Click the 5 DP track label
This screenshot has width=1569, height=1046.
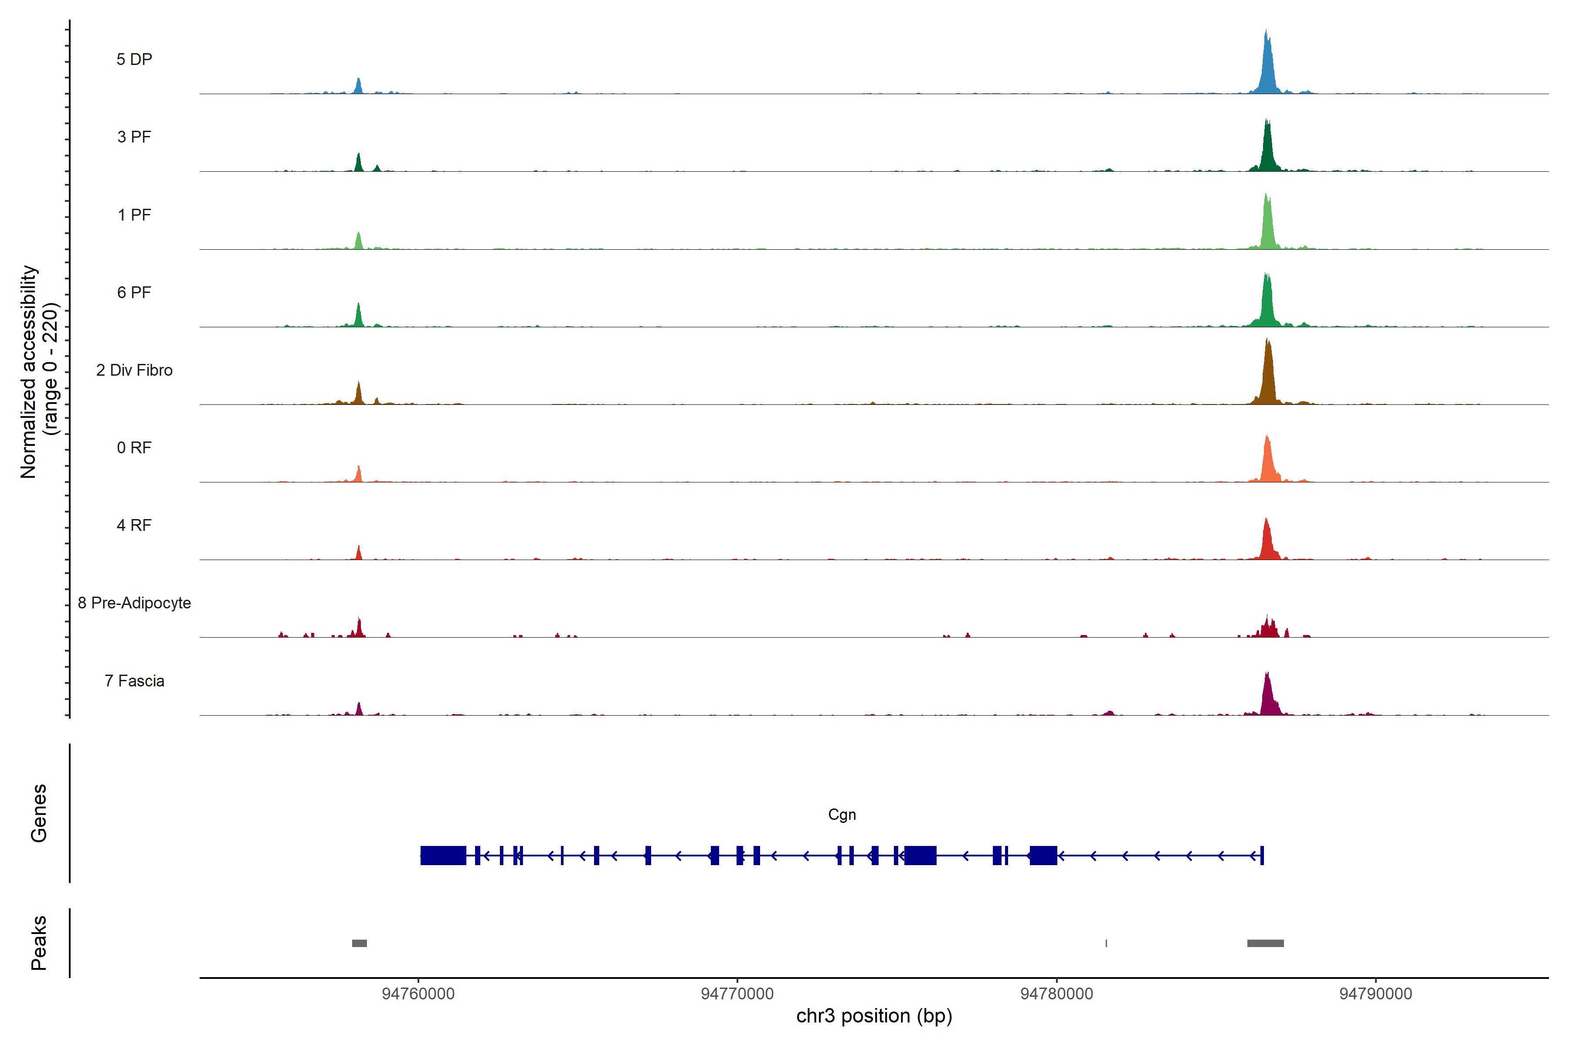click(x=134, y=59)
